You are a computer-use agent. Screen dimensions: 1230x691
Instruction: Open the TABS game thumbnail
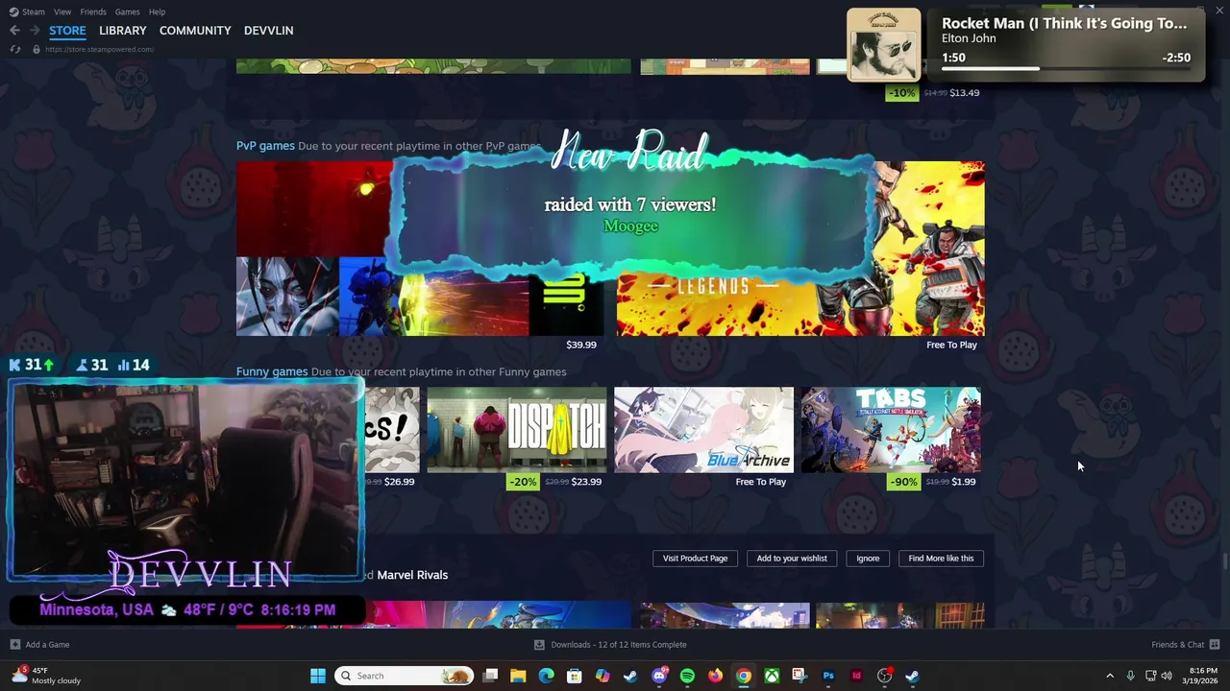coord(891,430)
